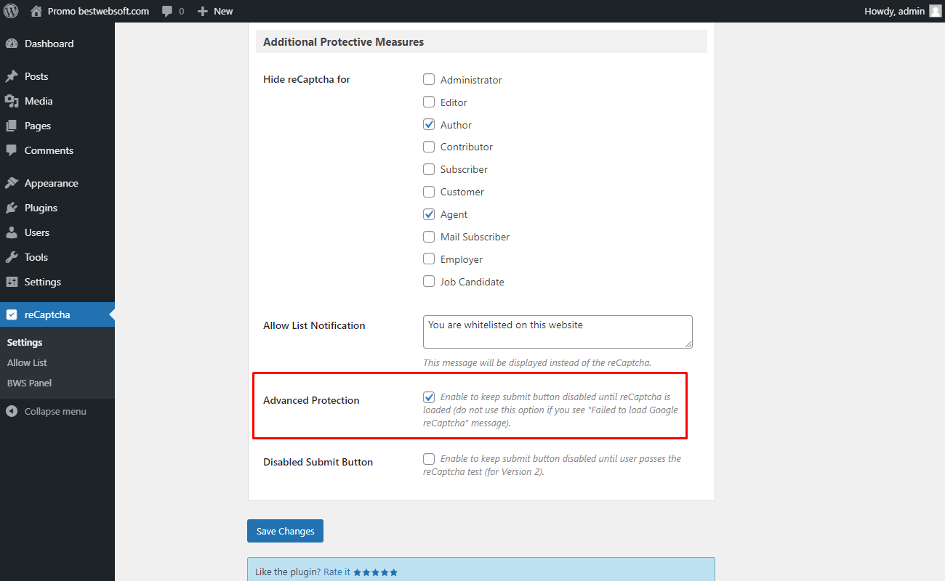The width and height of the screenshot is (945, 581).
Task: Click the five-star rating icons
Action: point(376,572)
